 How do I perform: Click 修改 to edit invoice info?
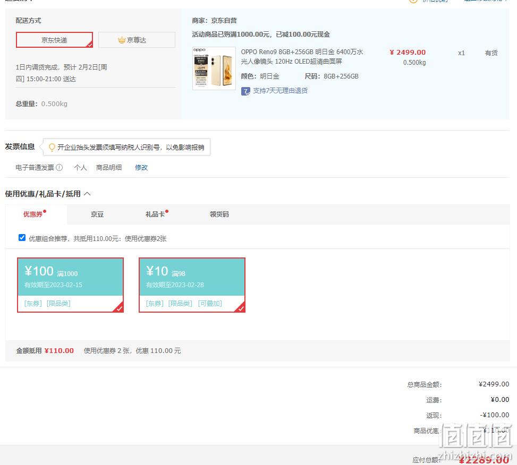[141, 167]
